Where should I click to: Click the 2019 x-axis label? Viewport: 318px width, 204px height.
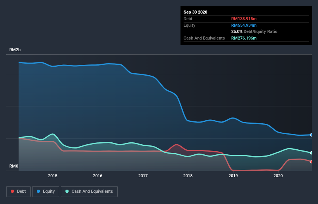(x=233, y=176)
